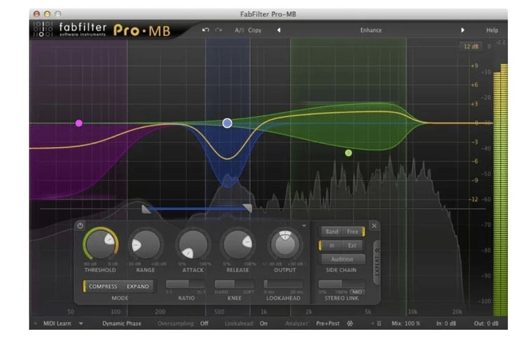Open the Analyzer Pre+Post menu

click(328, 323)
